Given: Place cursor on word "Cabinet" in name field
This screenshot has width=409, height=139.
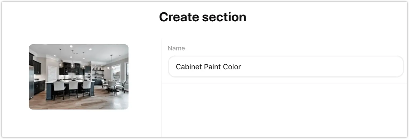Looking at the screenshot, I should pyautogui.click(x=187, y=67).
